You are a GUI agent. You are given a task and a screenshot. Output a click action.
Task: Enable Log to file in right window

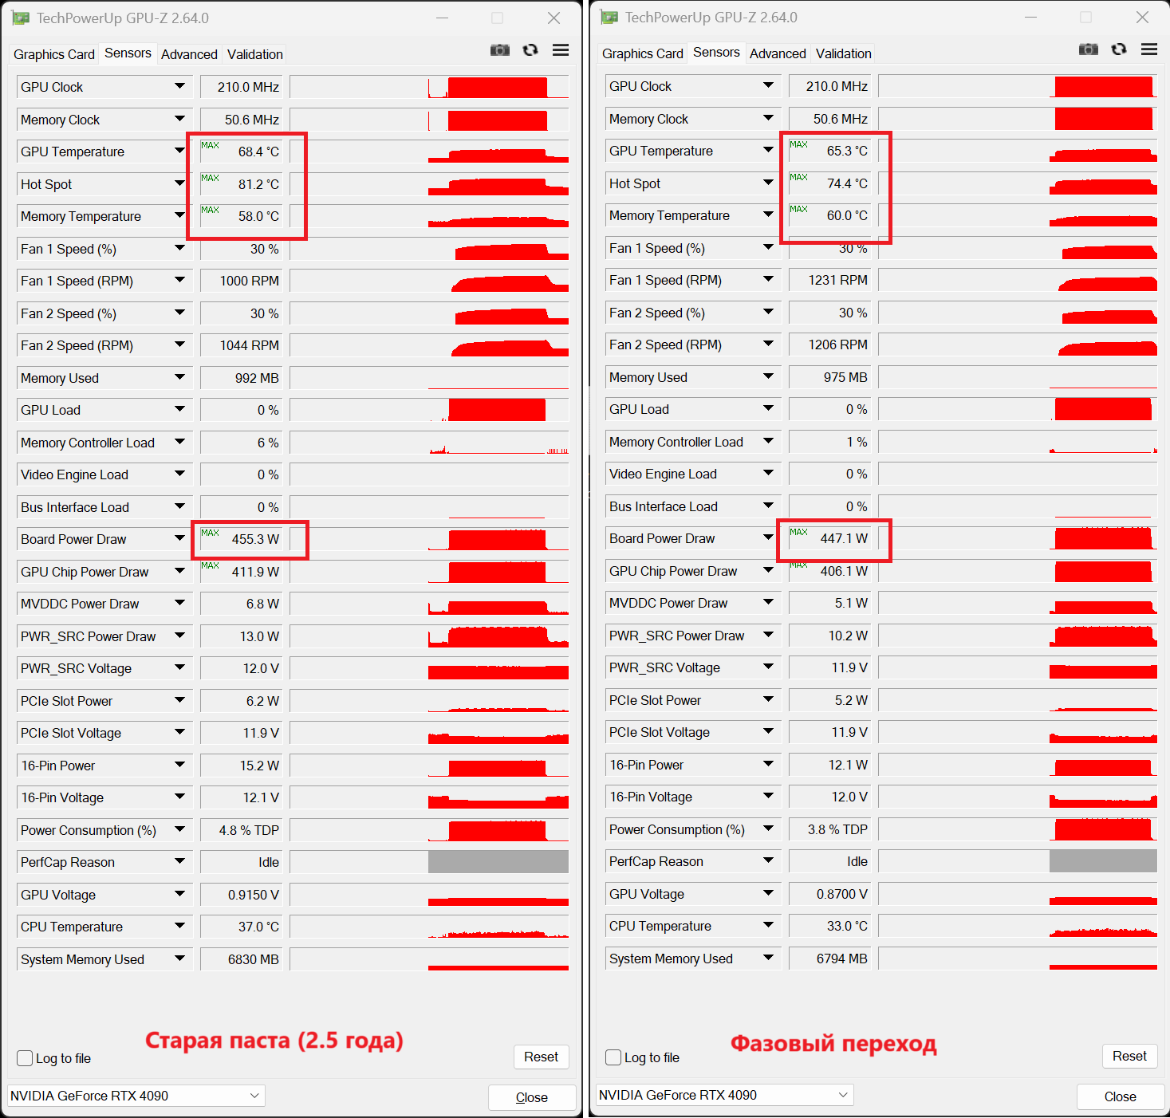pos(613,1057)
